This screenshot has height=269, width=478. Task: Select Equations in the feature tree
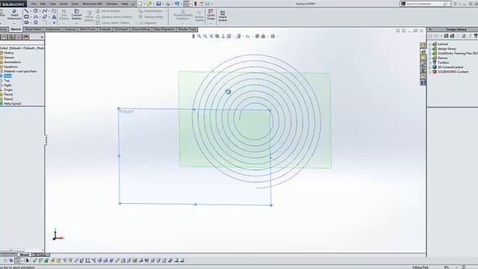(10, 67)
